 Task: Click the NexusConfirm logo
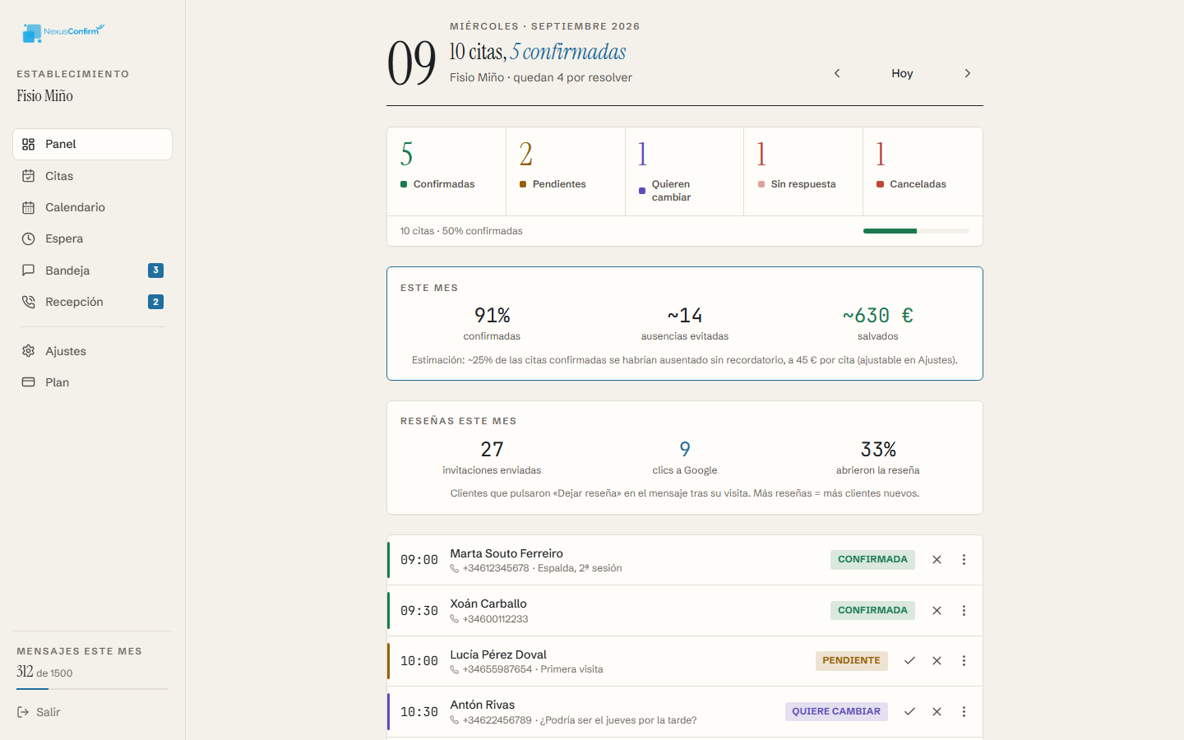tap(63, 32)
